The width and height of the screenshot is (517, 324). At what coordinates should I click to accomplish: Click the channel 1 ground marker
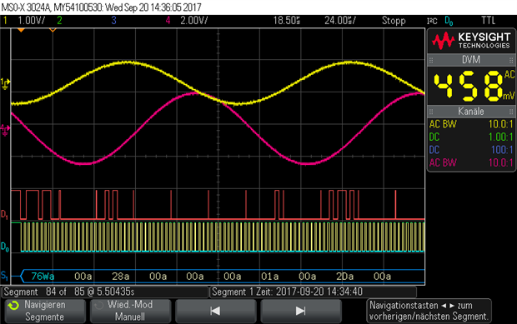click(5, 83)
